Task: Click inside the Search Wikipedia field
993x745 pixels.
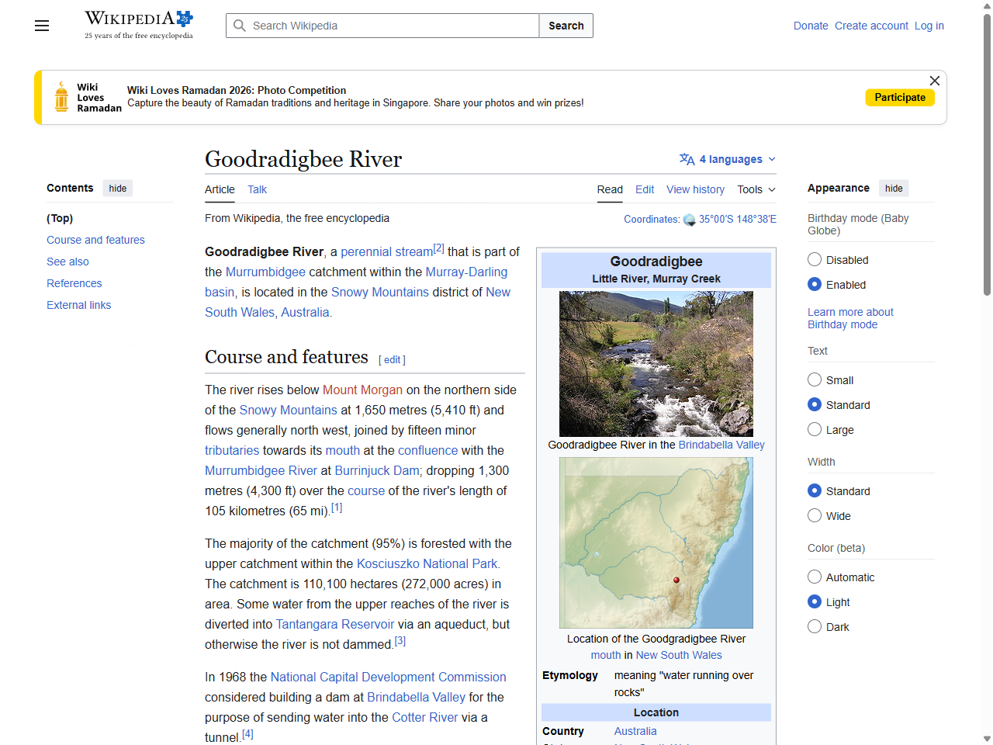Action: [x=380, y=26]
